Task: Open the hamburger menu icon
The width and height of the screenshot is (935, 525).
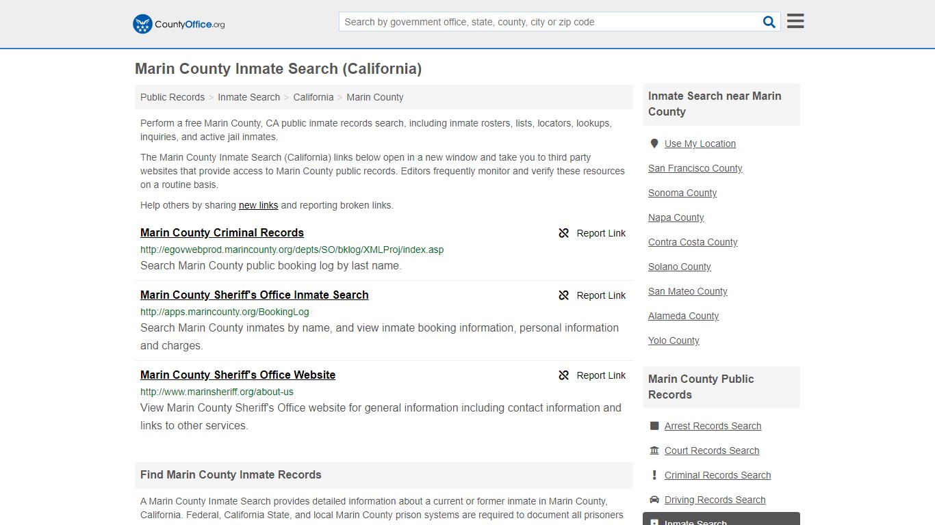Action: pyautogui.click(x=795, y=21)
